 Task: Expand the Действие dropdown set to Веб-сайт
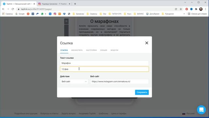click(74, 82)
